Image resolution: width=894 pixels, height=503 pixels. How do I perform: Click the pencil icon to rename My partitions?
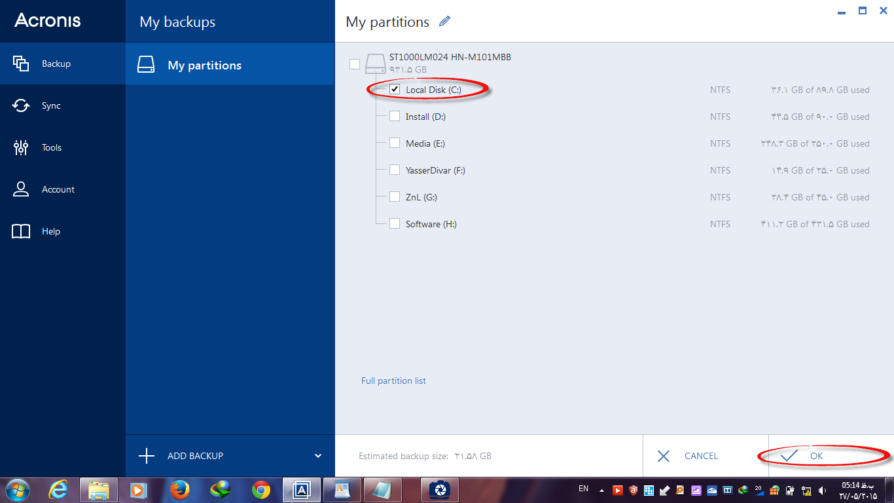click(x=445, y=21)
